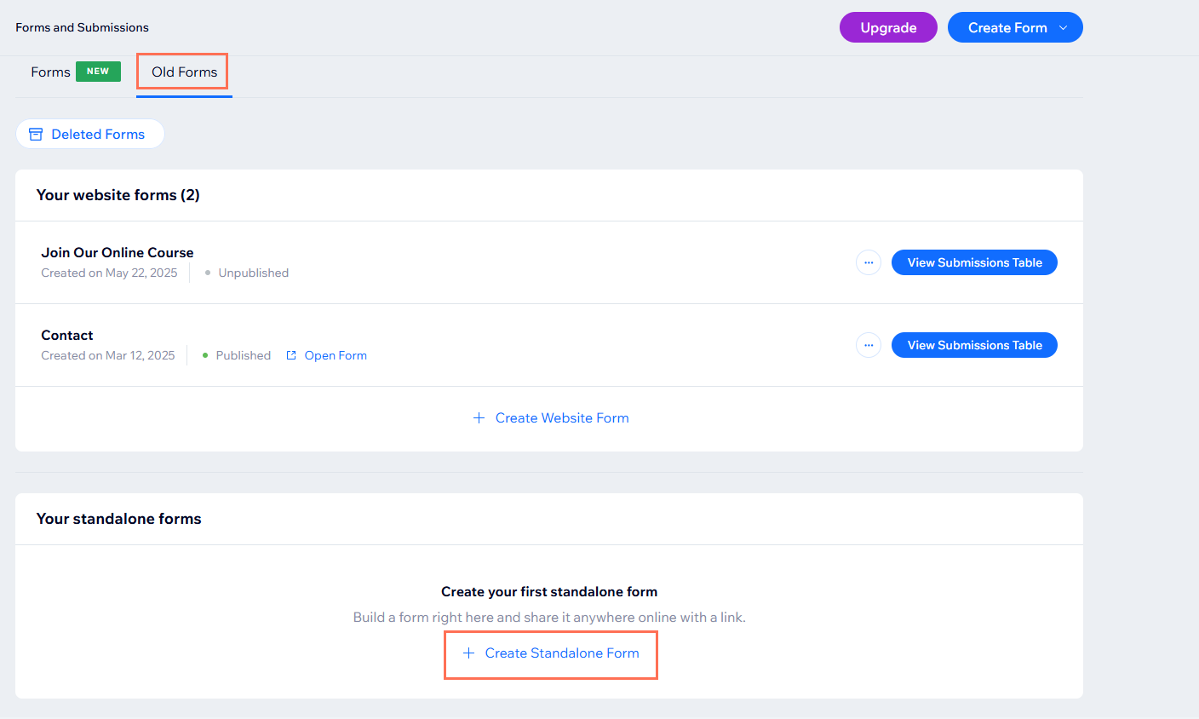View Submissions Table for Contact form

pos(973,345)
